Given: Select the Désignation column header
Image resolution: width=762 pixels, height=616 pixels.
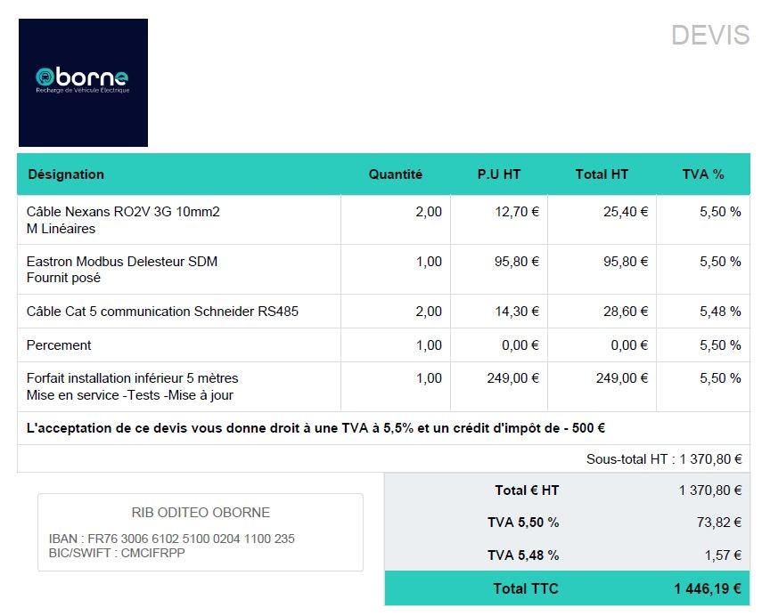Looking at the screenshot, I should click(x=66, y=174).
